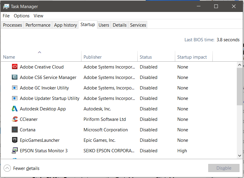
Task: Maximize the Task Manager window
Action: point(216,6)
